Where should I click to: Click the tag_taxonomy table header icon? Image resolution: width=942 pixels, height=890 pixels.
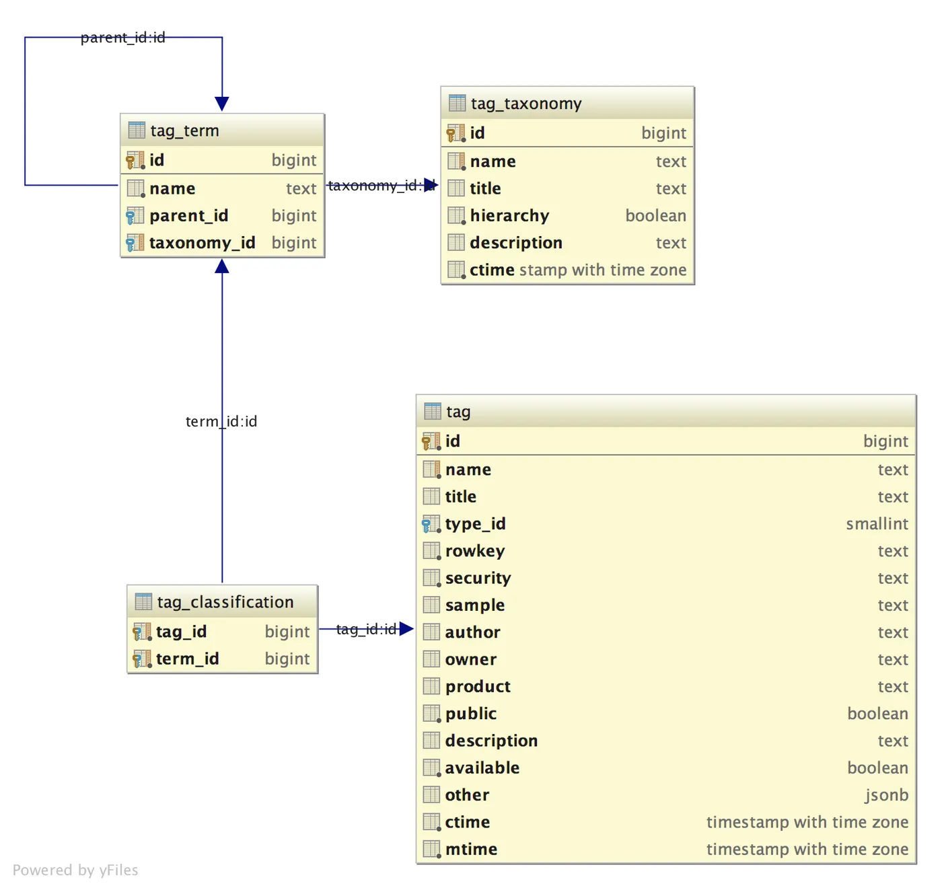click(457, 103)
